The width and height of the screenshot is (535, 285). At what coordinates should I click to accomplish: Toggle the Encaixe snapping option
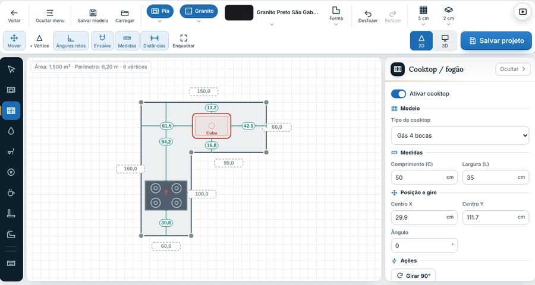pyautogui.click(x=102, y=41)
